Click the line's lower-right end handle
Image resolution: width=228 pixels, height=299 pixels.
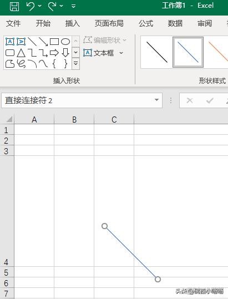point(158,280)
